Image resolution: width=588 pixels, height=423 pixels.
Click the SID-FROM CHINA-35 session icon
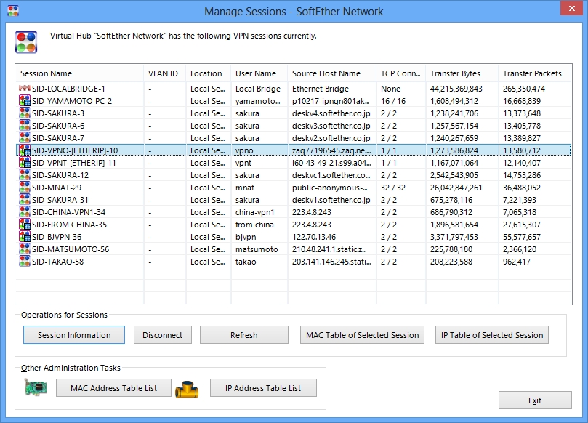point(25,225)
